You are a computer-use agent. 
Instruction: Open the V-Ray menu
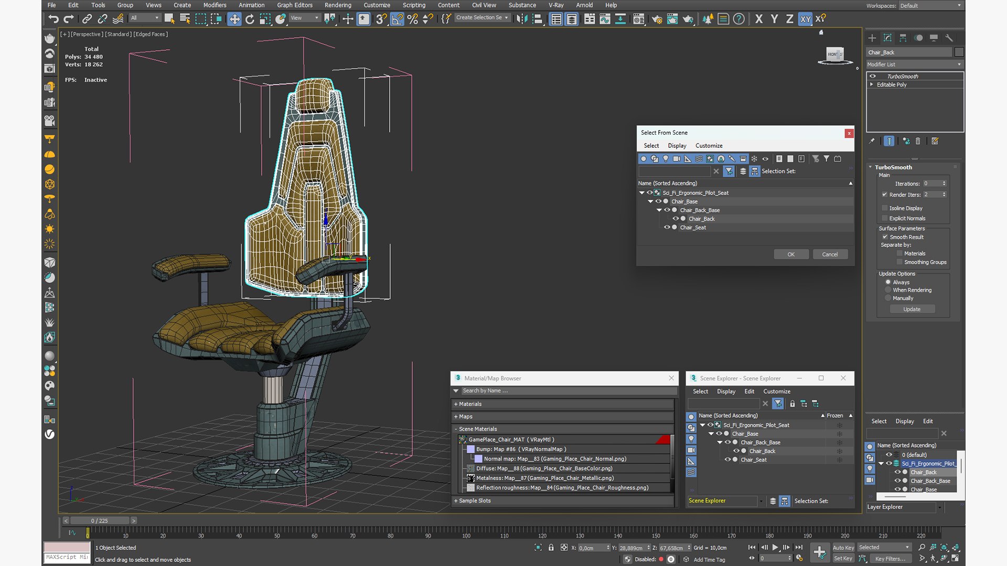pyautogui.click(x=555, y=5)
